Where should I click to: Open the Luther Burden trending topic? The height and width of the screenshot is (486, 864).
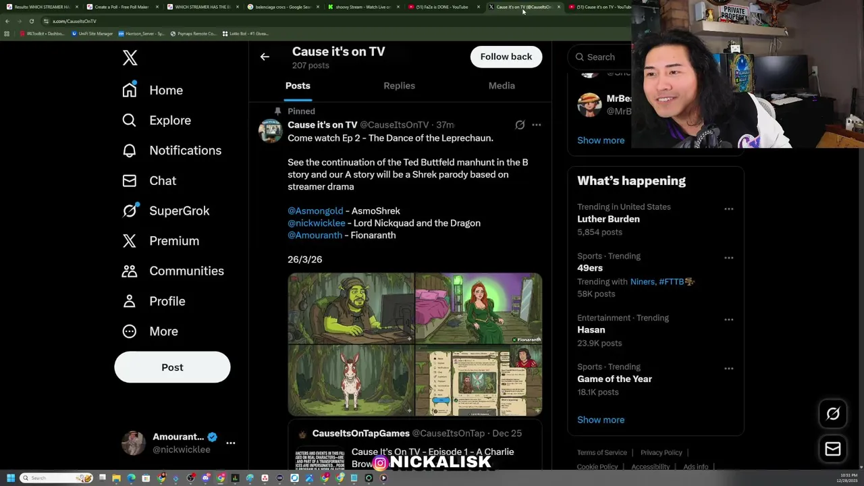pos(608,219)
